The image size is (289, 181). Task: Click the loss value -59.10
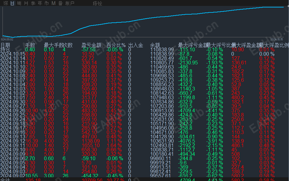88,158
